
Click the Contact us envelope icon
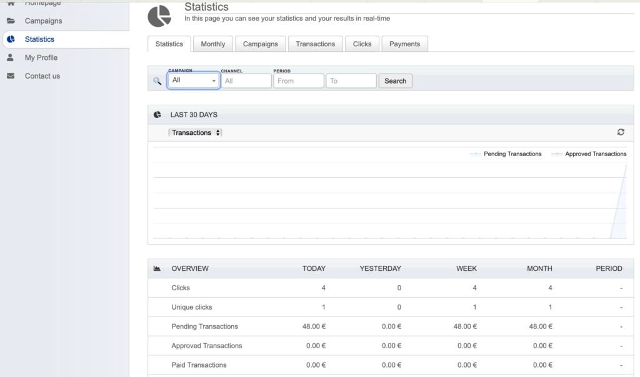point(11,76)
